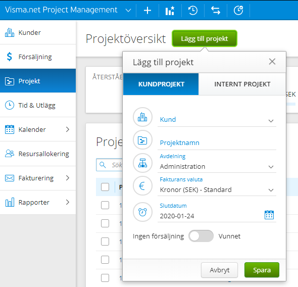The image size is (298, 287).
Task: Expand the Visma.net Project Management app dropdown
Action: 128,10
